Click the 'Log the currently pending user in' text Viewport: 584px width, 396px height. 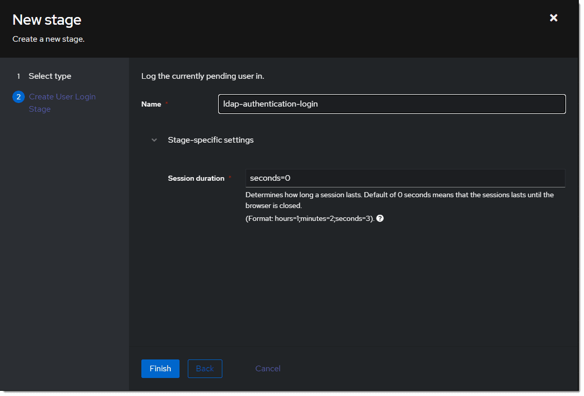pyautogui.click(x=203, y=76)
